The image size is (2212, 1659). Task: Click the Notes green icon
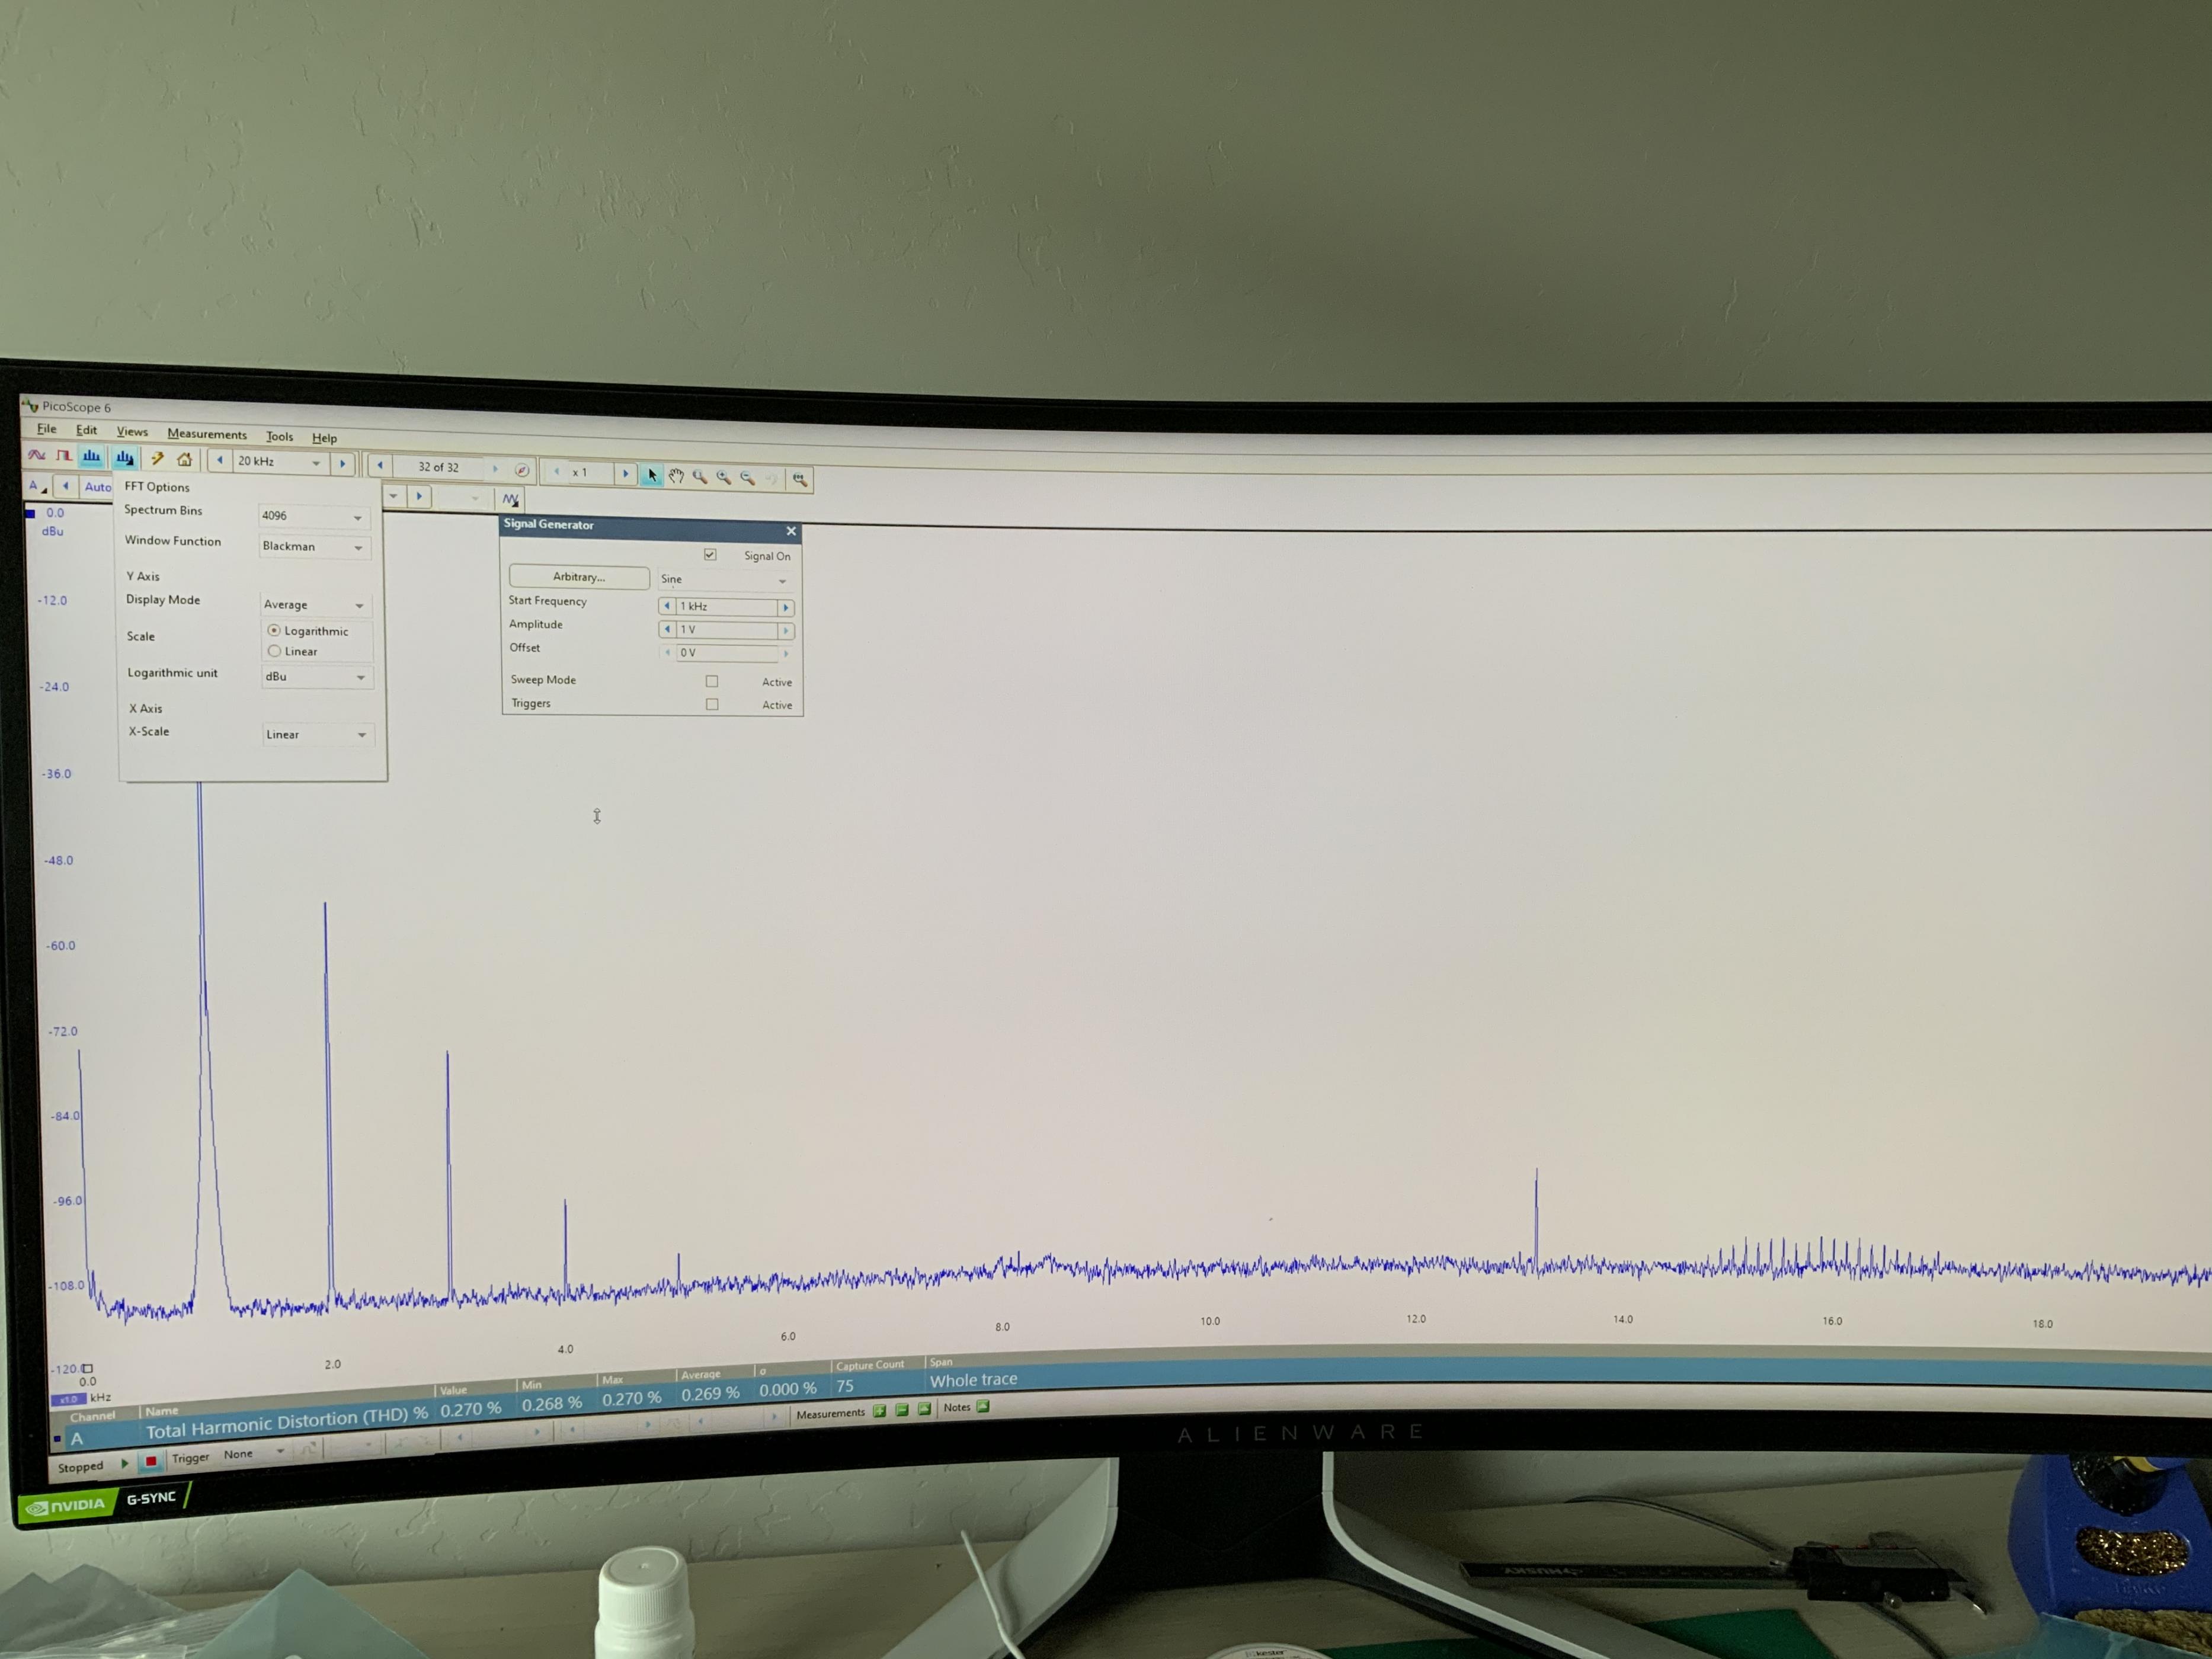983,1406
